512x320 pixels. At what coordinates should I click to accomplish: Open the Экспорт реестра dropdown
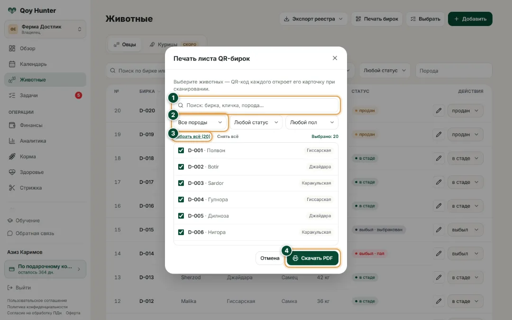point(313,19)
